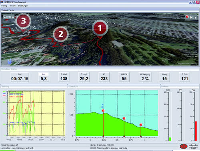This screenshot has height=151, width=200.
Task: Click the DEMO Trainingsstart/-stop status text
Action: (x=109, y=148)
